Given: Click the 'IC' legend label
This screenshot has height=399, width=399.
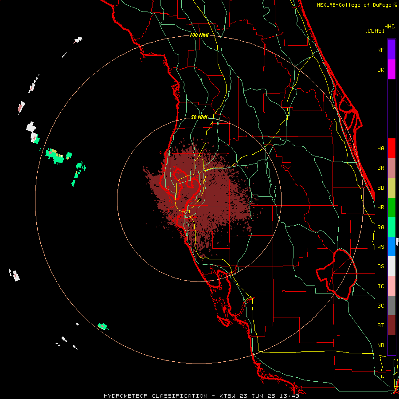Looking at the screenshot, I should coord(380,286).
